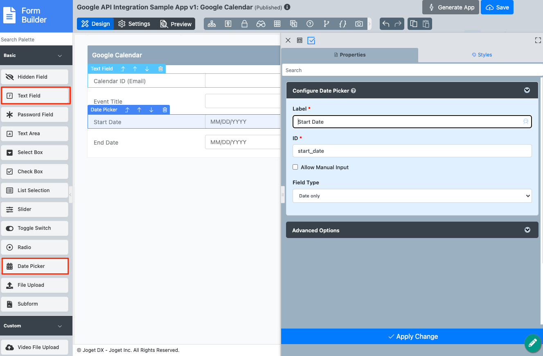
Task: Select Select Box from the palette
Action: click(x=35, y=152)
